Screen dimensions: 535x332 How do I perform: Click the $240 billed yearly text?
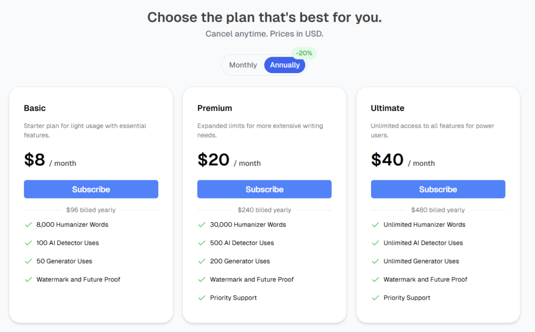coord(264,210)
